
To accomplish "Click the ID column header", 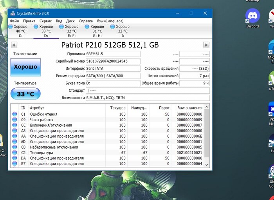I will coord(23,108).
